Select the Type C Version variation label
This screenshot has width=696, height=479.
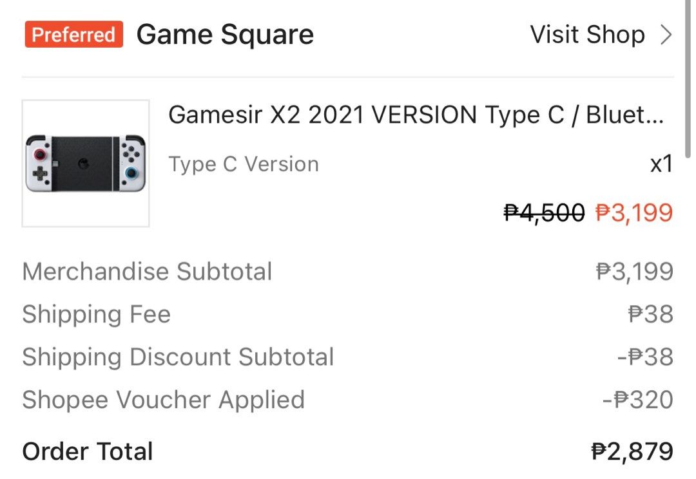(x=244, y=164)
